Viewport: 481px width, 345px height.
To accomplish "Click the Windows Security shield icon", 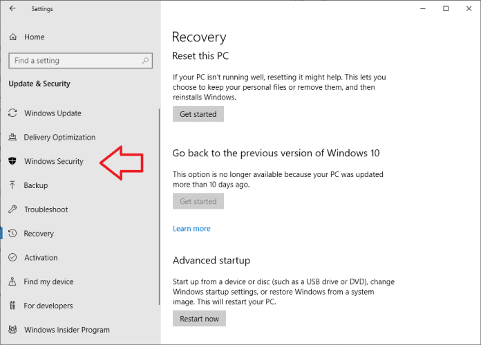I will [12, 161].
